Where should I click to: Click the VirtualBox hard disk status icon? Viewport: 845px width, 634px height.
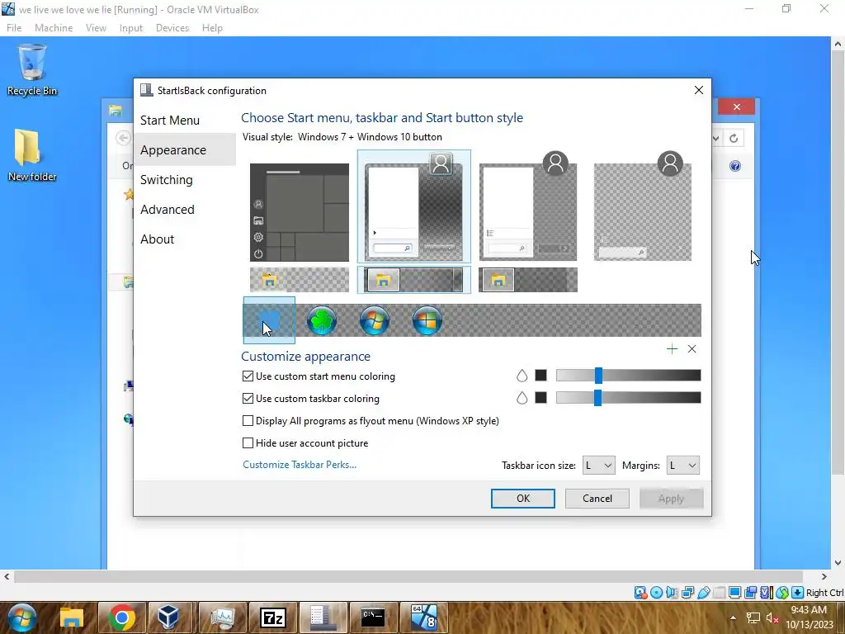[640, 593]
